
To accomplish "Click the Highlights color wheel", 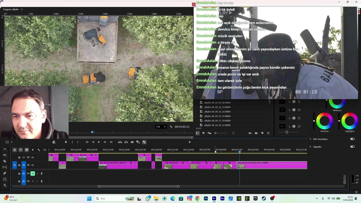I will click(x=350, y=121).
